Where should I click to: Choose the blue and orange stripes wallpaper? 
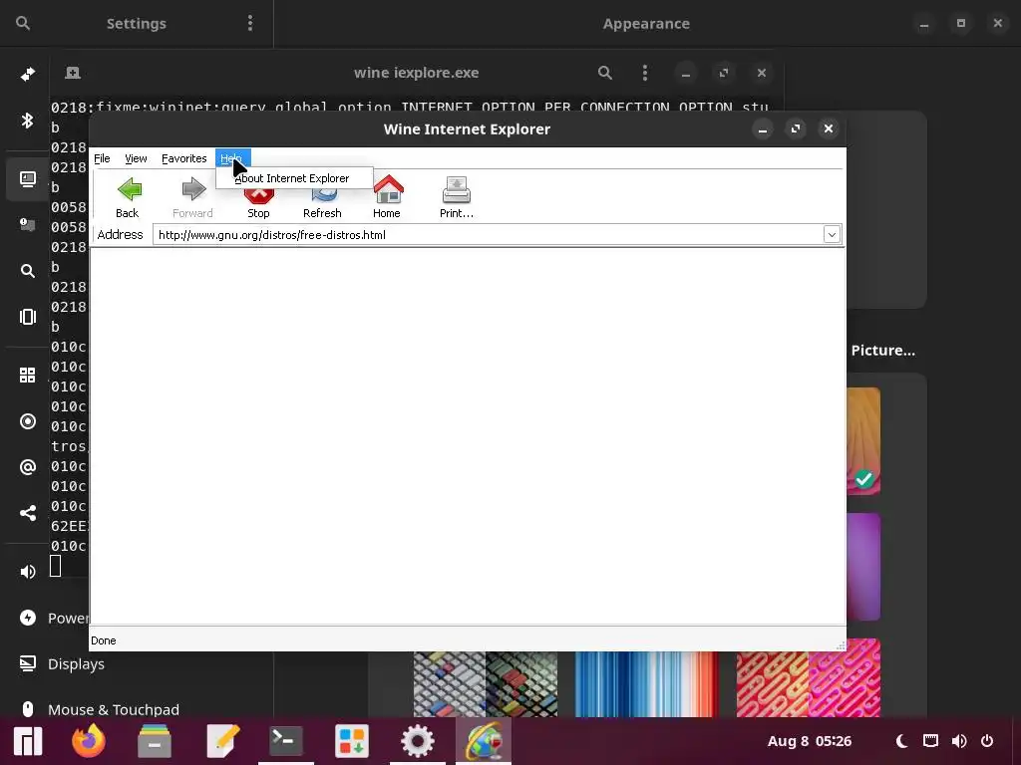coord(646,683)
